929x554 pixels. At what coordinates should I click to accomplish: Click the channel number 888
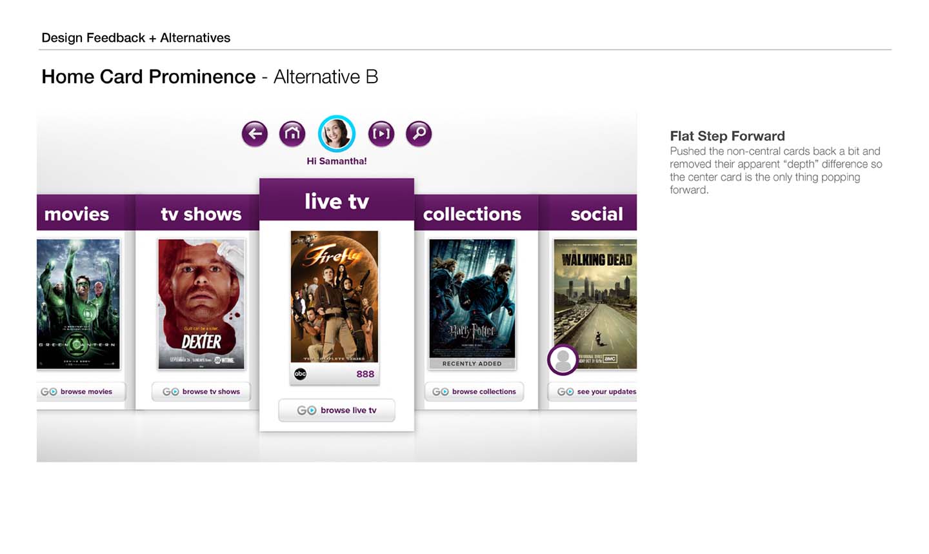click(x=365, y=374)
